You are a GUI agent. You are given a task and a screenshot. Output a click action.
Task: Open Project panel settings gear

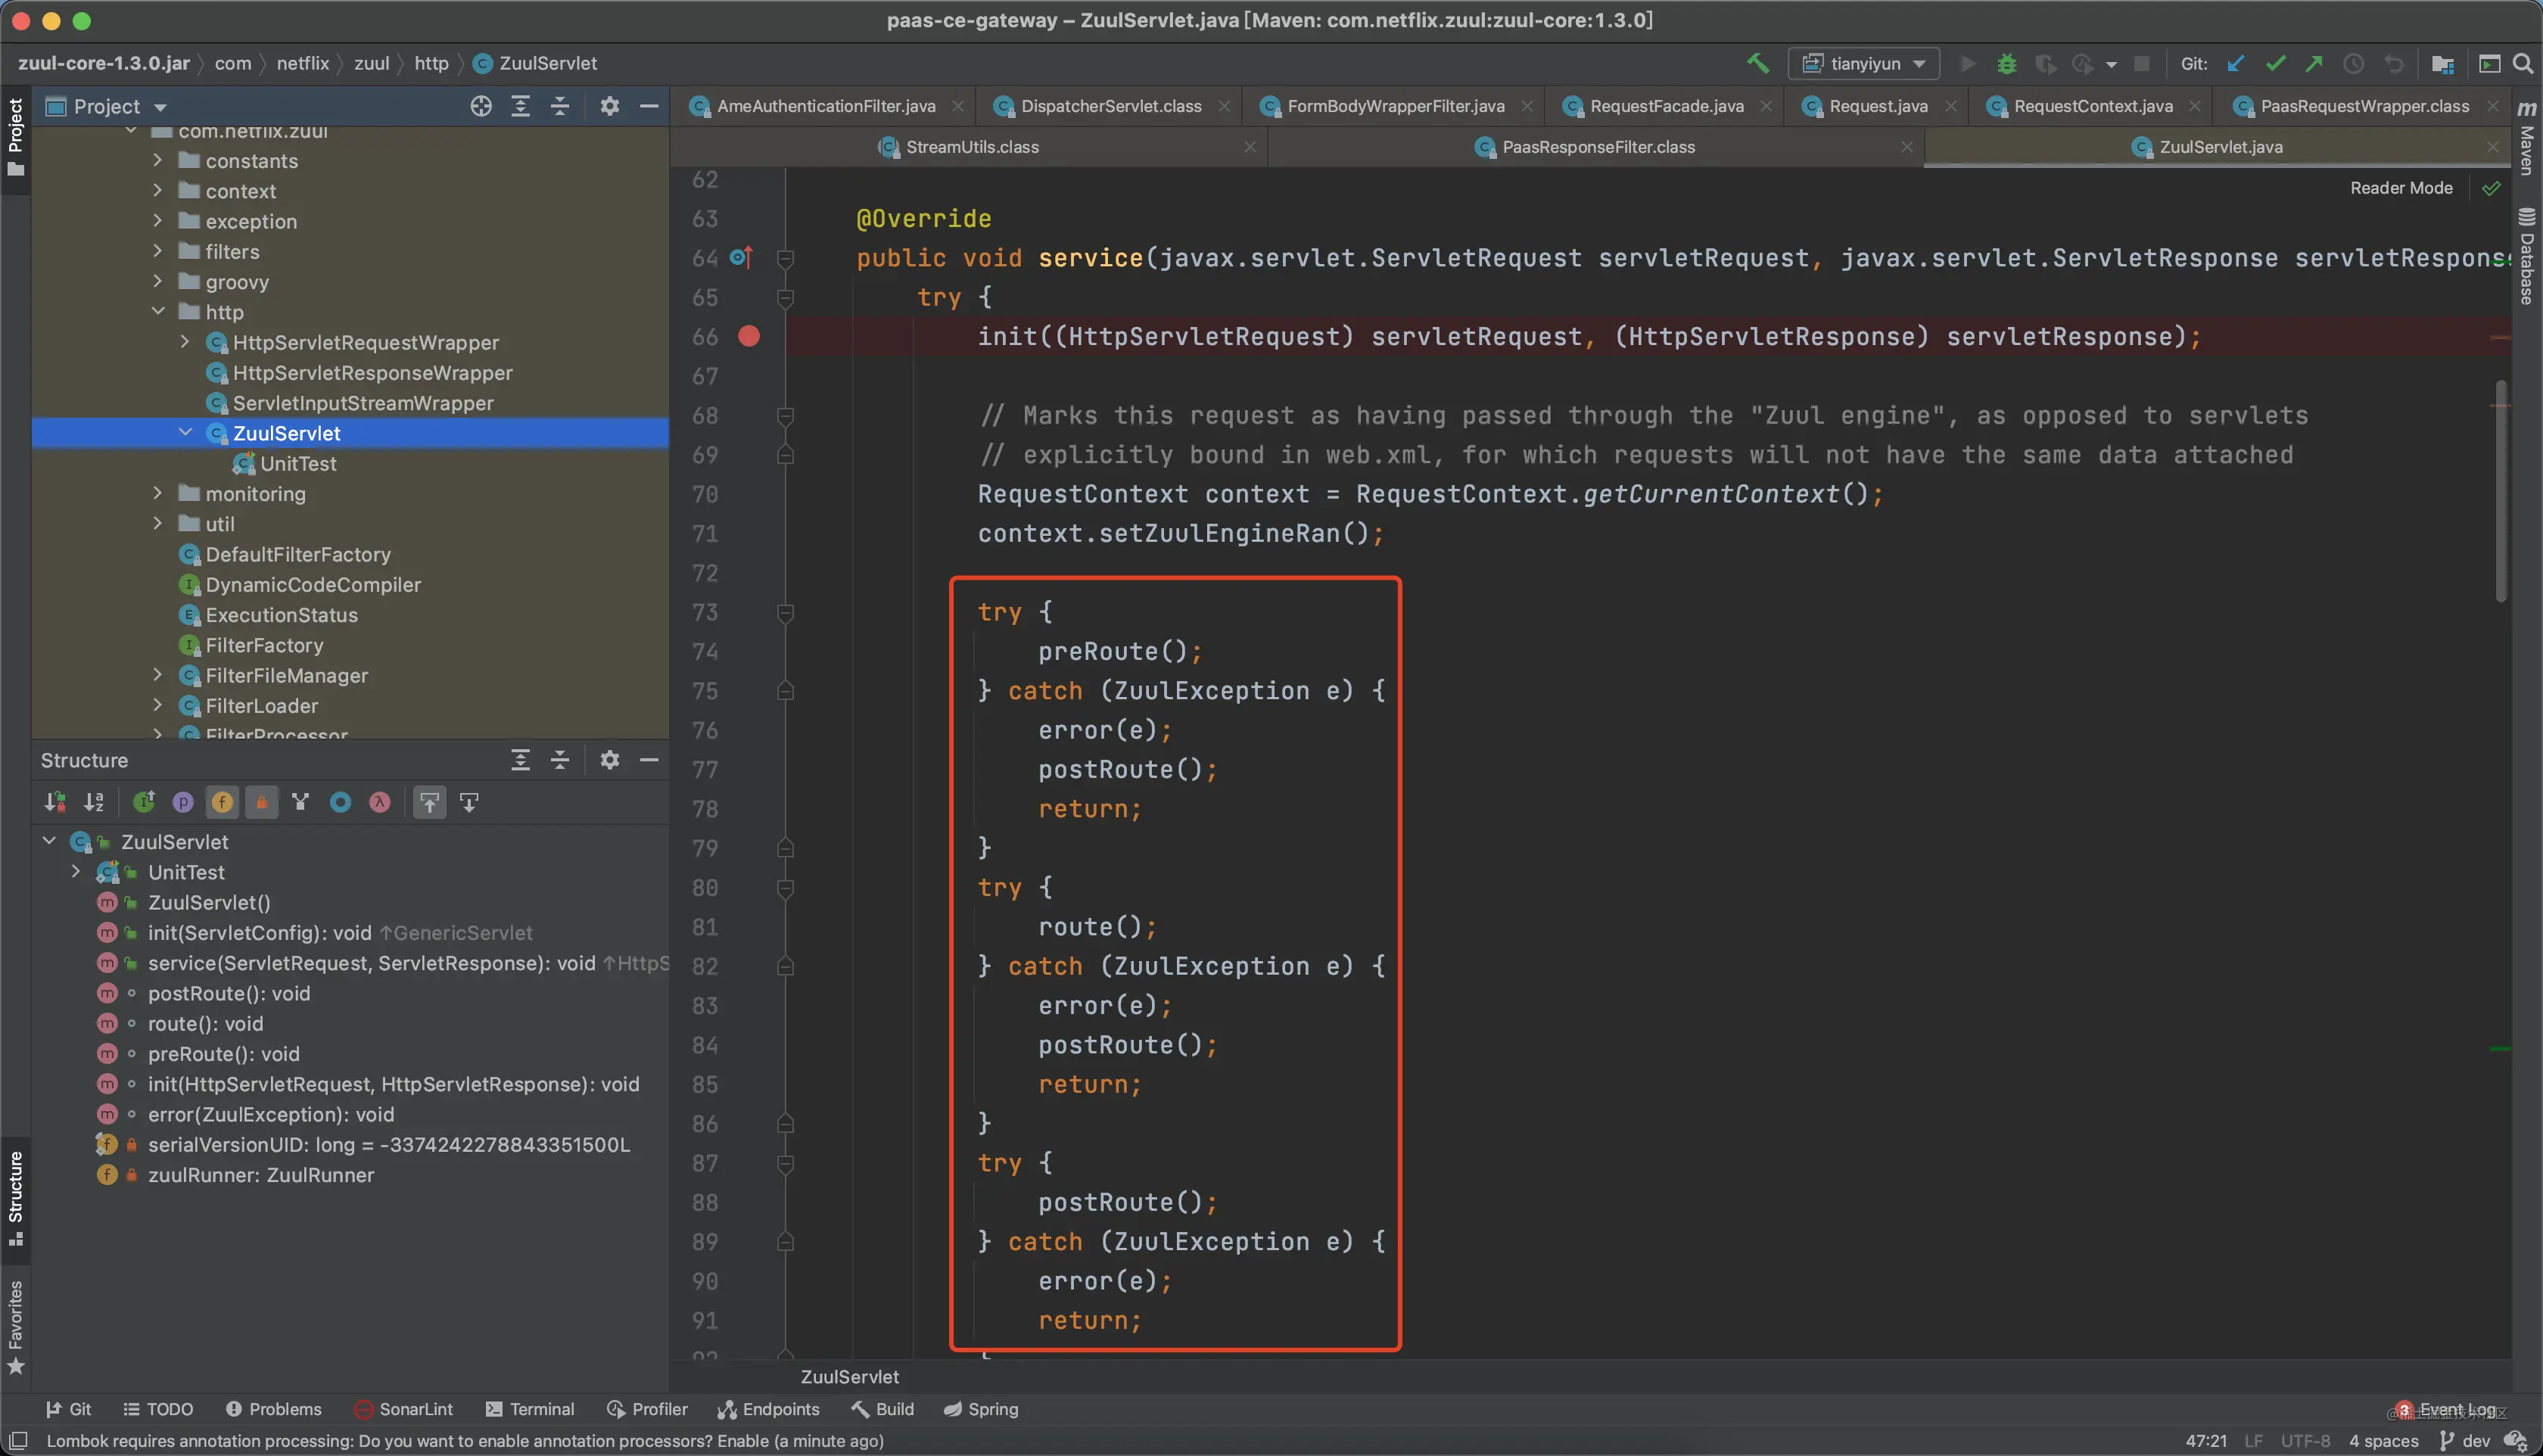[609, 106]
